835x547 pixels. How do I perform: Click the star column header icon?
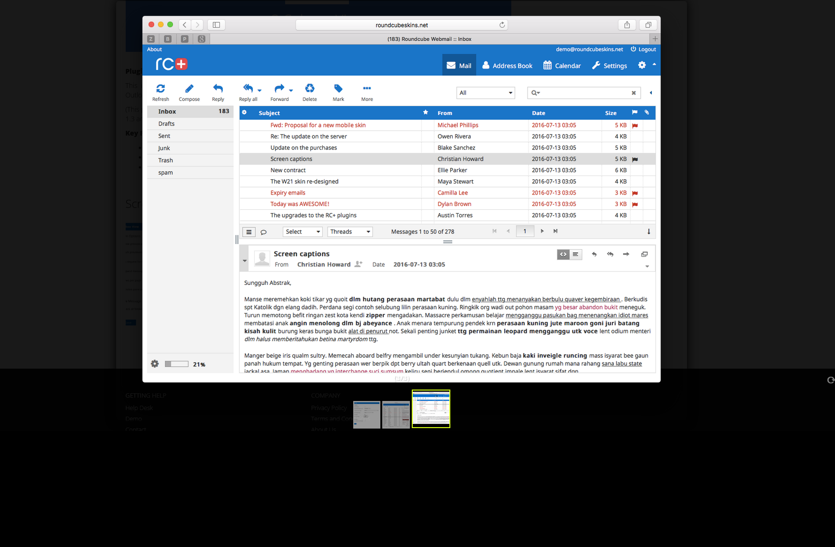coord(426,112)
